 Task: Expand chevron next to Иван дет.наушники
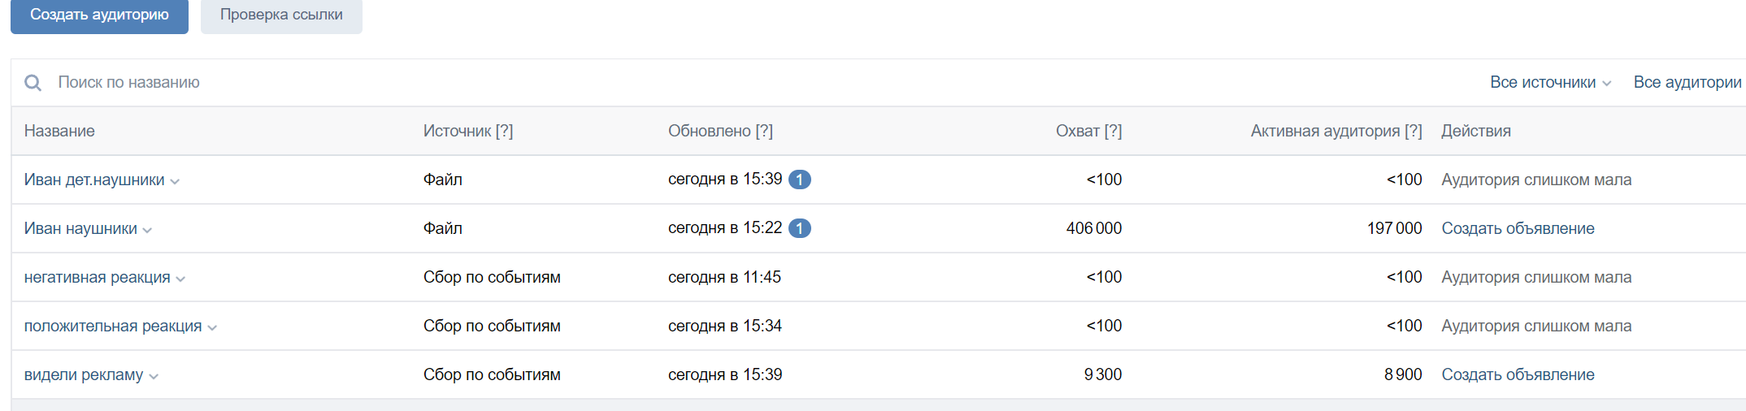(x=175, y=182)
